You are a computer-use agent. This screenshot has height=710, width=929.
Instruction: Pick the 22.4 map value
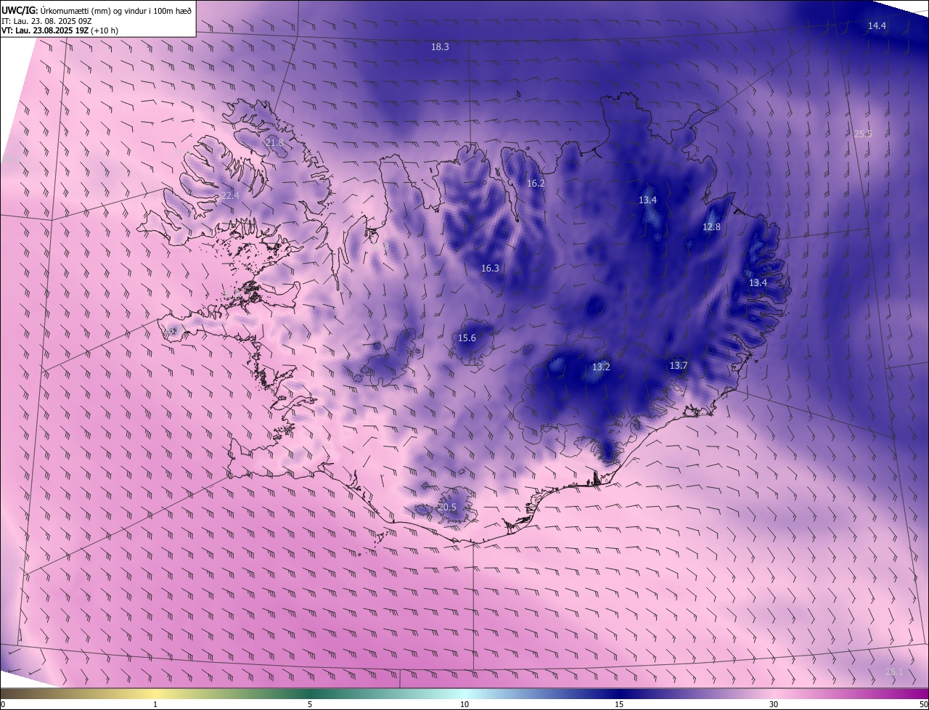(x=230, y=195)
